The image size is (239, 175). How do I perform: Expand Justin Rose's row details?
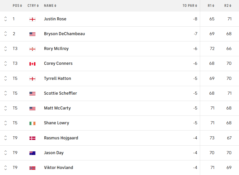6,19
